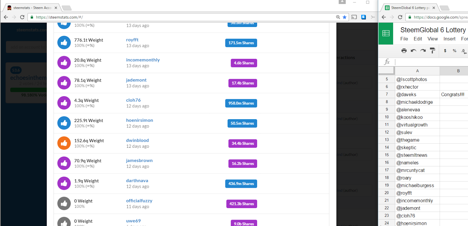
Task: Open the uwe69 account link
Action: (134, 221)
